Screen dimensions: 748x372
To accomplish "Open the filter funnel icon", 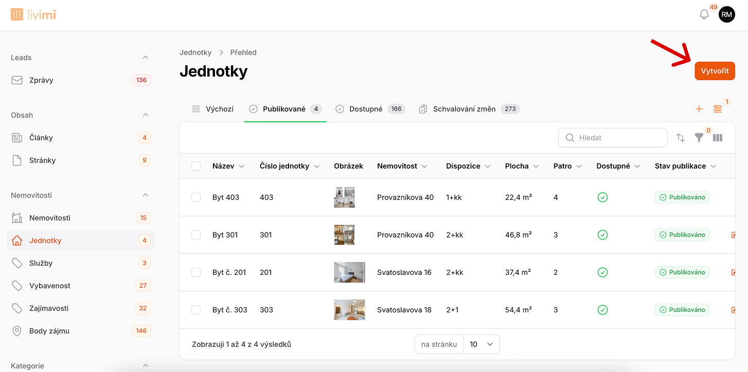I will click(x=699, y=138).
